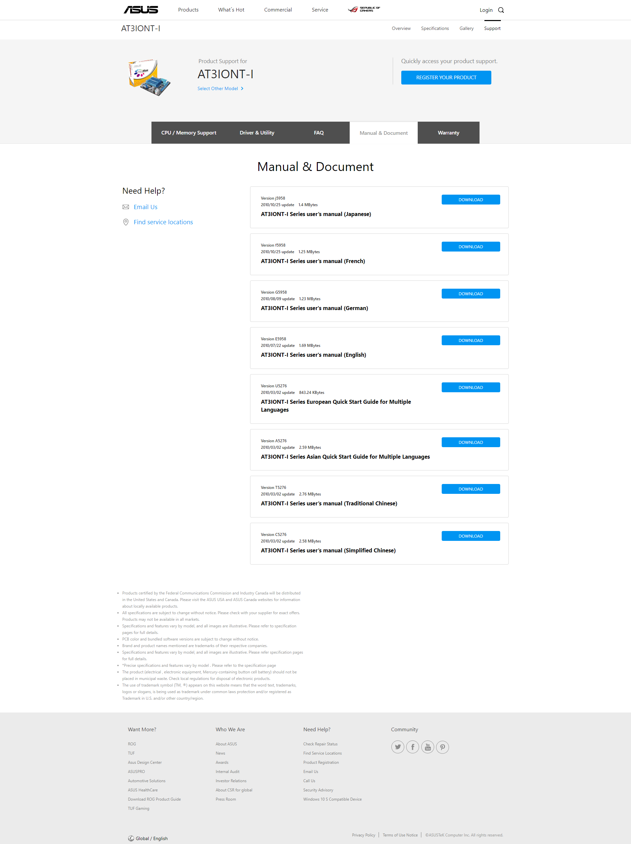Click the location pin icon for service locations
The image size is (631, 844).
tap(126, 222)
